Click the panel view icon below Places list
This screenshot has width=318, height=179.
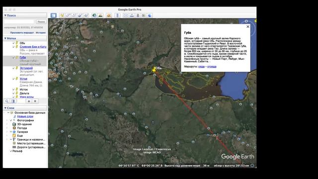(x=13, y=101)
